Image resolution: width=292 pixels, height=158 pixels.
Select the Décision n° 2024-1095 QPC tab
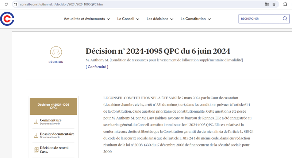coord(53,106)
